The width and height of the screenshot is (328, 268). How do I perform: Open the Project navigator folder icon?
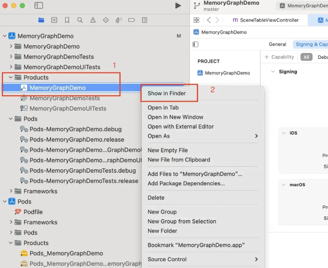click(x=41, y=20)
